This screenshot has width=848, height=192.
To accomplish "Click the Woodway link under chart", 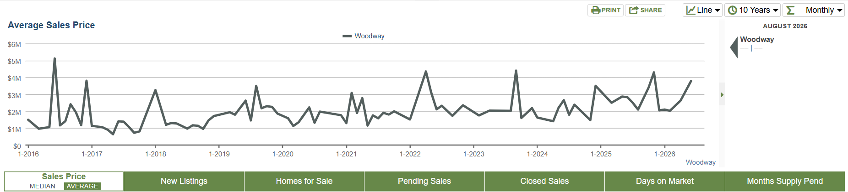I will (701, 162).
